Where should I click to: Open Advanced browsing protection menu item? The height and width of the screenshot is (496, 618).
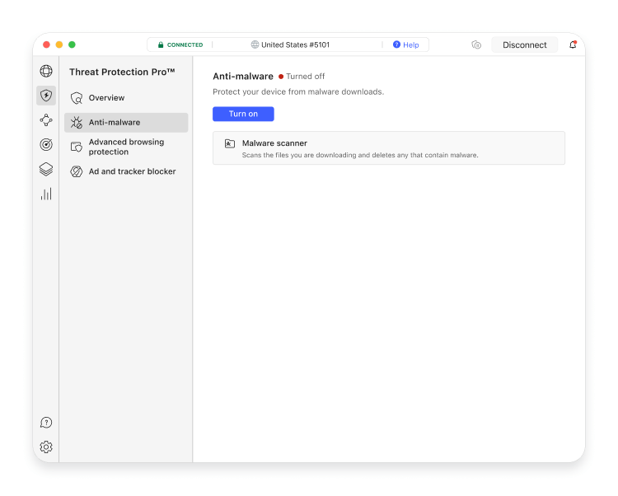click(126, 147)
